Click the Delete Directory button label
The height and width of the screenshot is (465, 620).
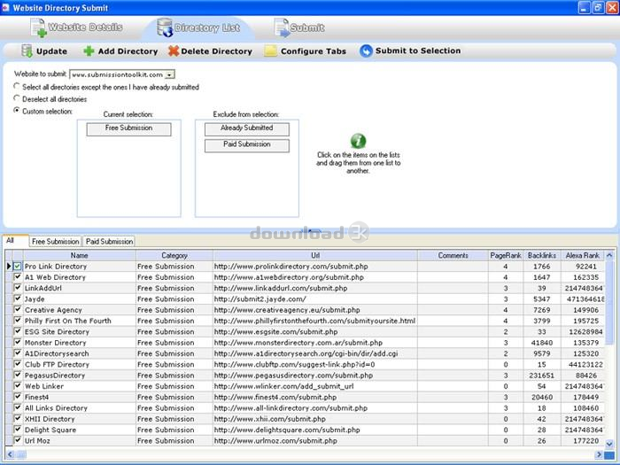(216, 51)
